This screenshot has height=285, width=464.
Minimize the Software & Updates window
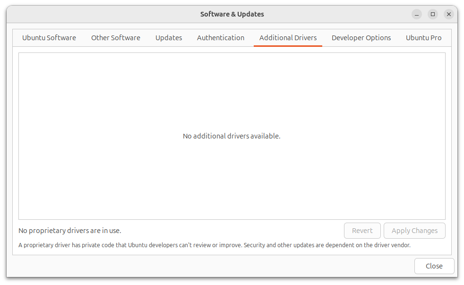pos(416,14)
